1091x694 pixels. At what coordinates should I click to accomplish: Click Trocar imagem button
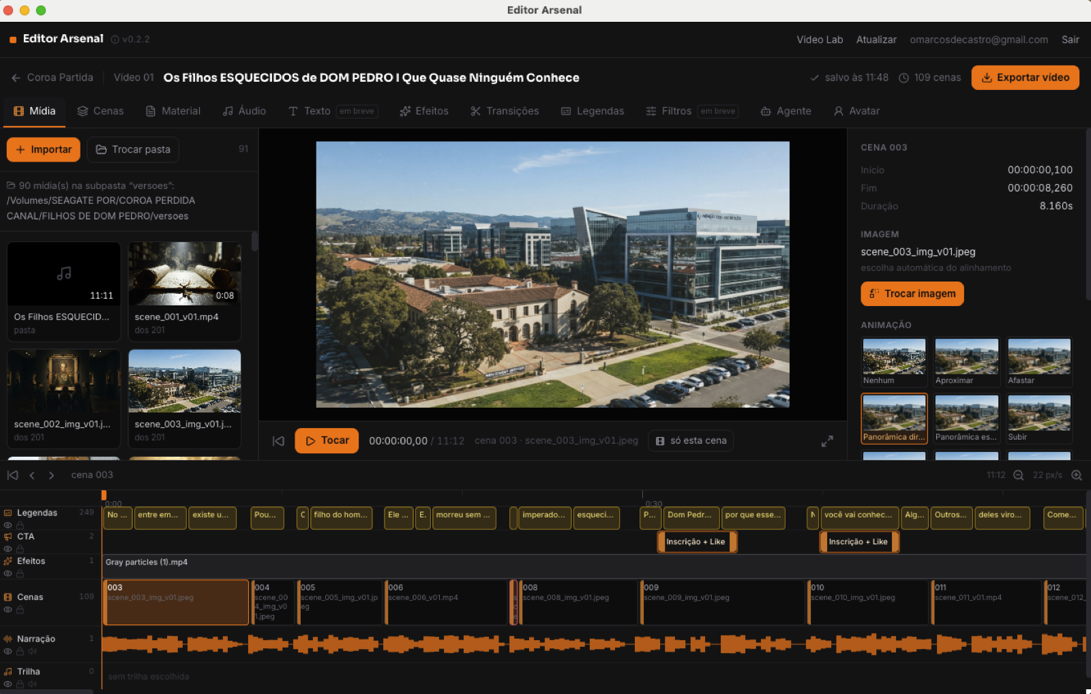[x=912, y=294]
